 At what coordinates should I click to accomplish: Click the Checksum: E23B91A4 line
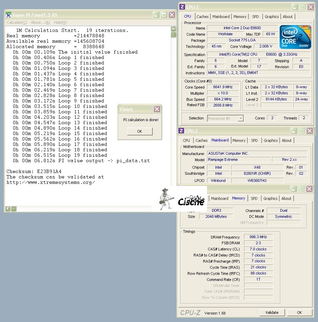[34, 171]
